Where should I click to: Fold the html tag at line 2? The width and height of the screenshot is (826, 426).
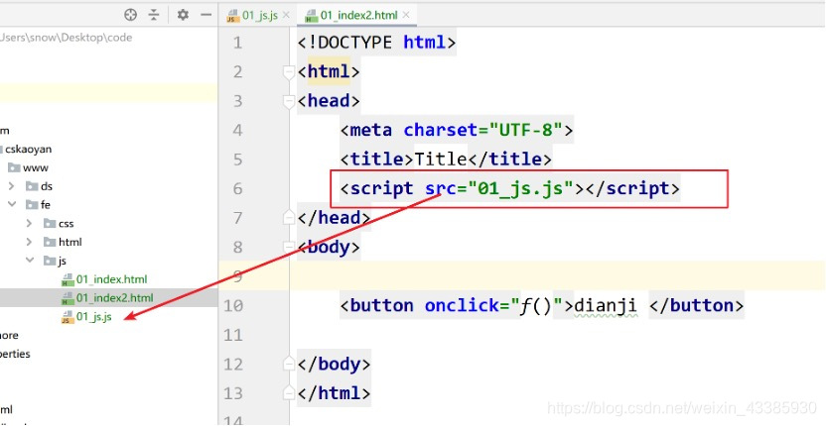pyautogui.click(x=289, y=71)
